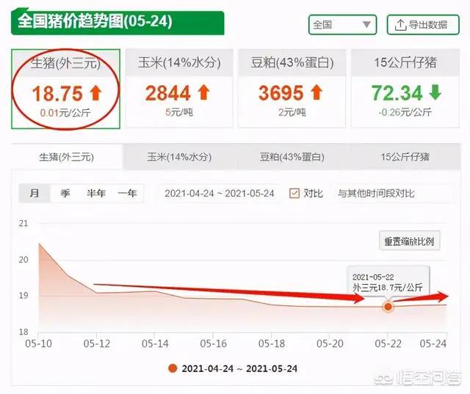Toggle the 对比 checkbox

(294, 194)
